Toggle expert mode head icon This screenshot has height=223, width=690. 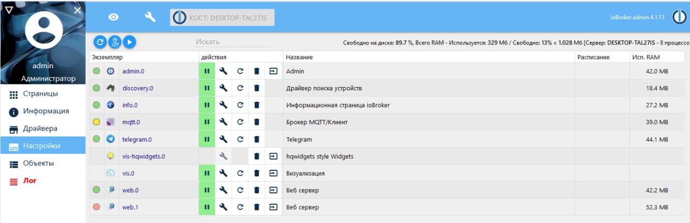click(114, 42)
